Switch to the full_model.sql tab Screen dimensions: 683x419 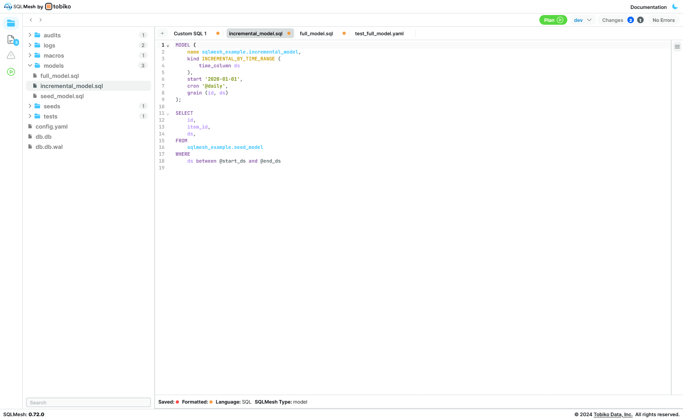coord(316,33)
